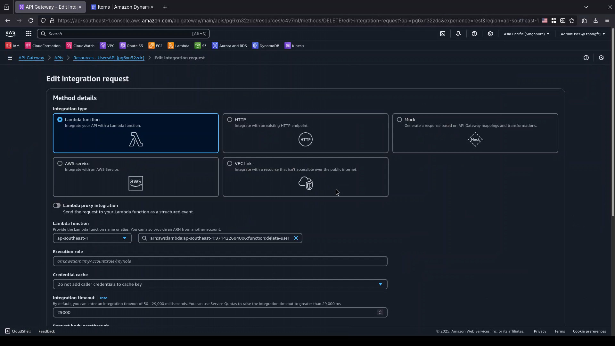Viewport: 615px width, 346px height.
Task: Go to API Gateway breadcrumb
Action: 31,58
